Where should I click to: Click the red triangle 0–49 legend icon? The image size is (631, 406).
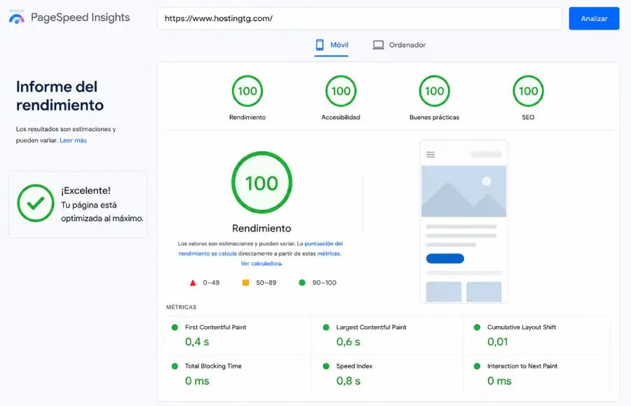[x=193, y=283]
